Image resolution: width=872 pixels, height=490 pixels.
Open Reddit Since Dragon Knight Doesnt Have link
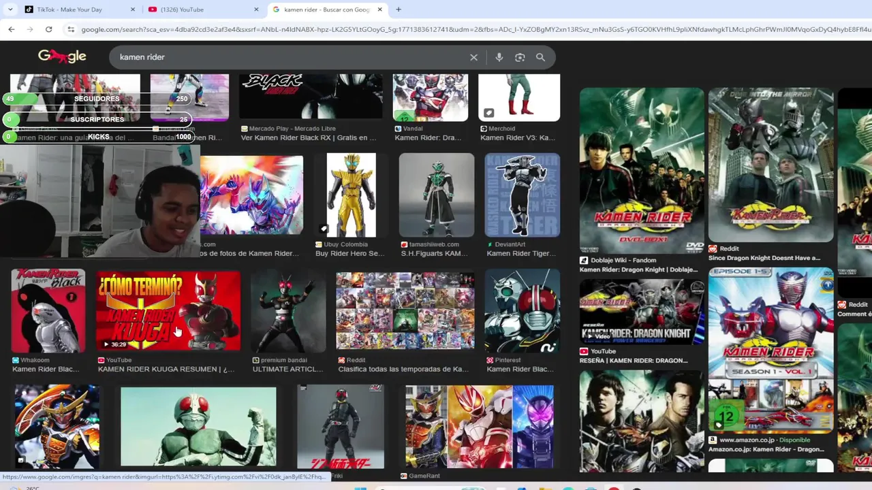pos(764,253)
